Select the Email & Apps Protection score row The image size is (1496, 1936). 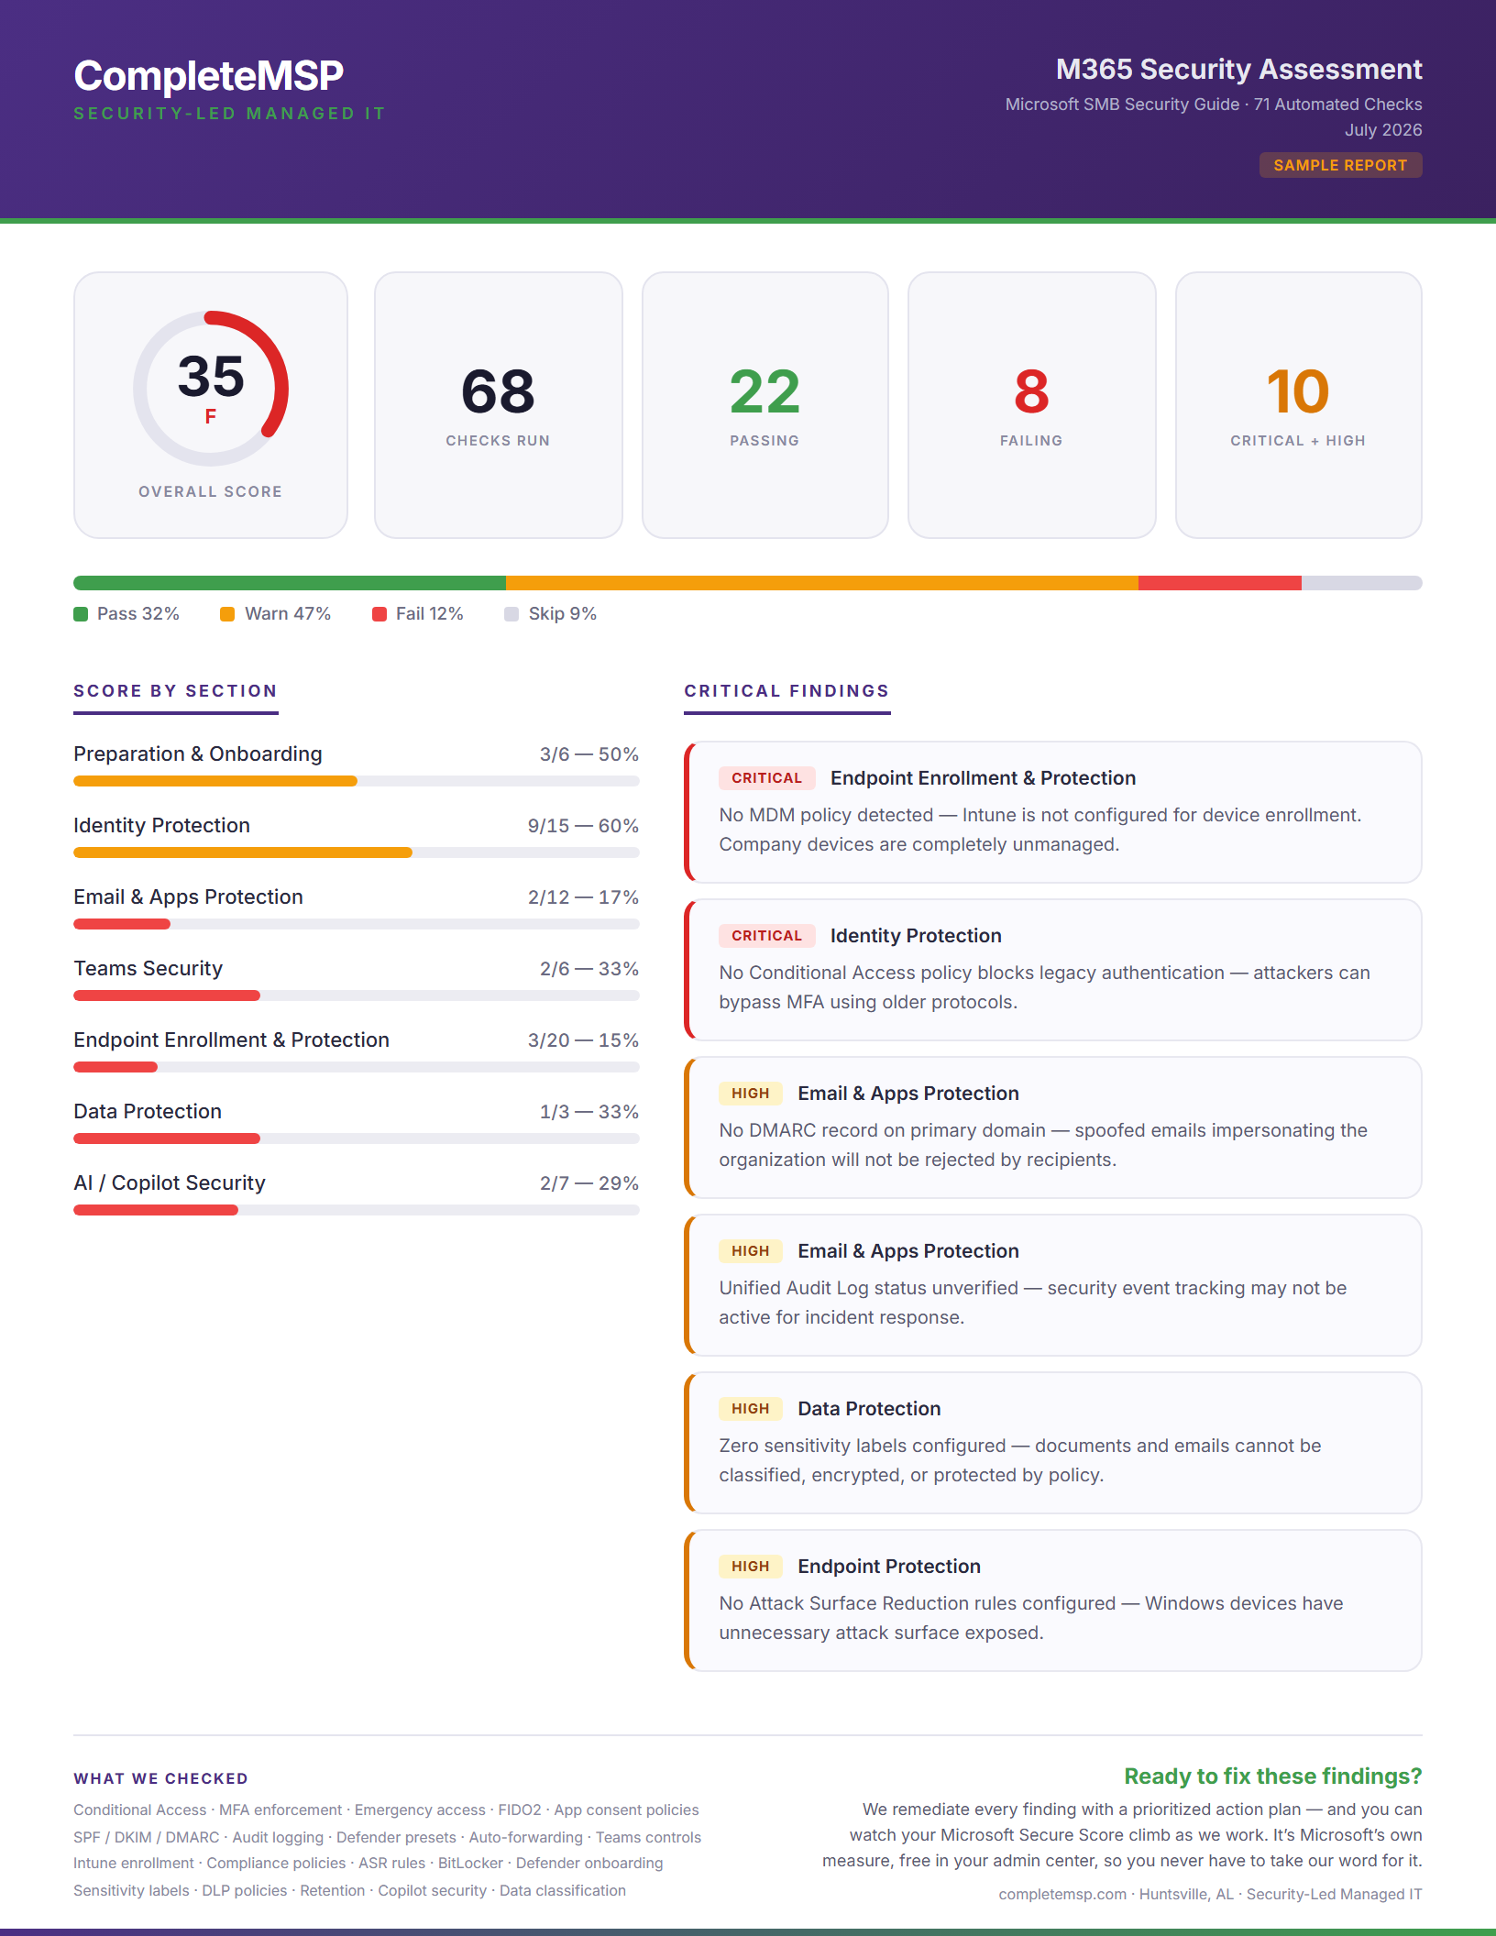pos(357,907)
